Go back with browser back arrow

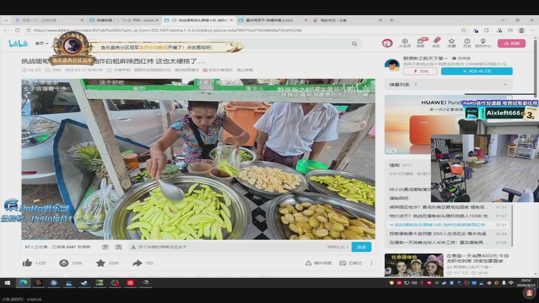(x=6, y=30)
